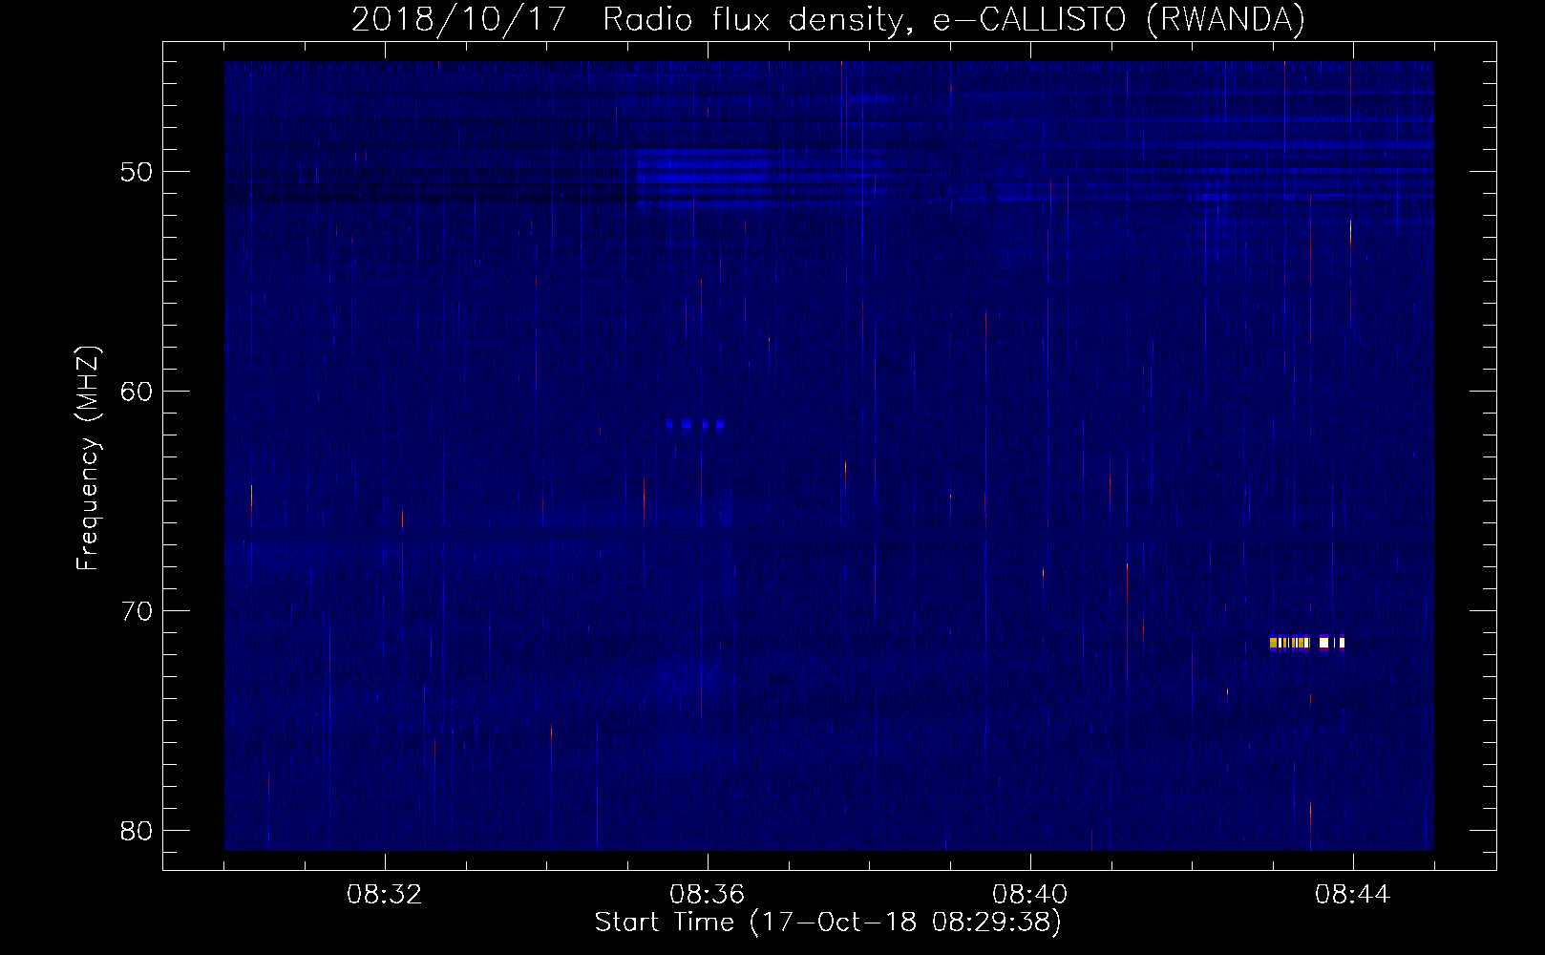Click the 'Frequency (MHZ)' y-axis label
Screen dimensions: 1545x955
point(88,458)
